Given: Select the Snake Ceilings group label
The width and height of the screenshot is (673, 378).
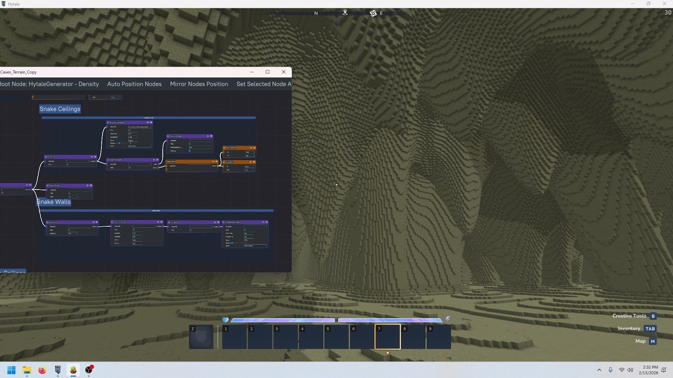Looking at the screenshot, I should pyautogui.click(x=60, y=109).
